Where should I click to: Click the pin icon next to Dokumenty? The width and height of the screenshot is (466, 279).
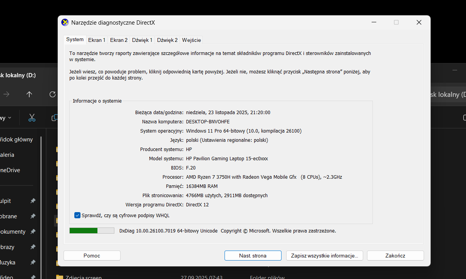pos(33,232)
